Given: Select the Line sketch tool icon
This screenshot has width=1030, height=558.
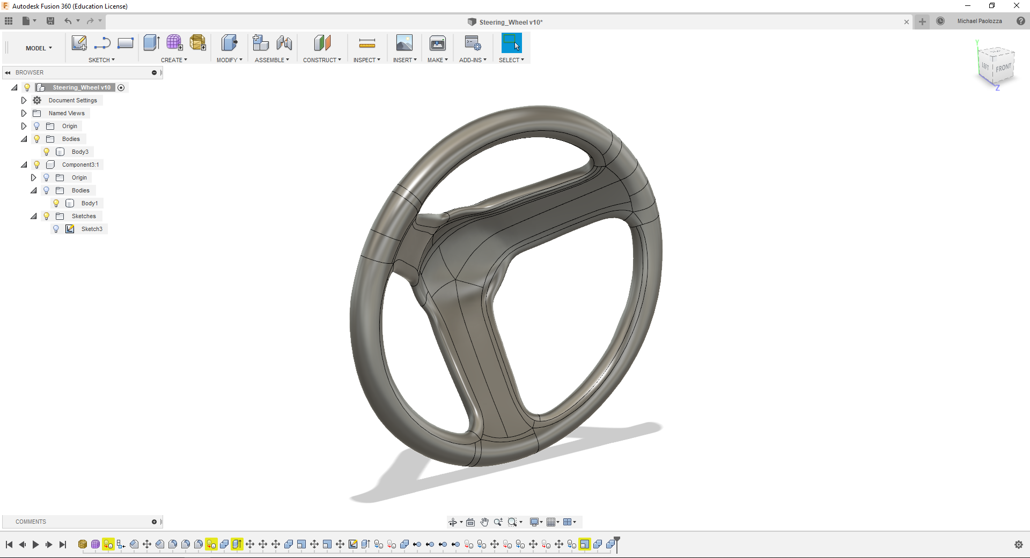Looking at the screenshot, I should (x=102, y=43).
